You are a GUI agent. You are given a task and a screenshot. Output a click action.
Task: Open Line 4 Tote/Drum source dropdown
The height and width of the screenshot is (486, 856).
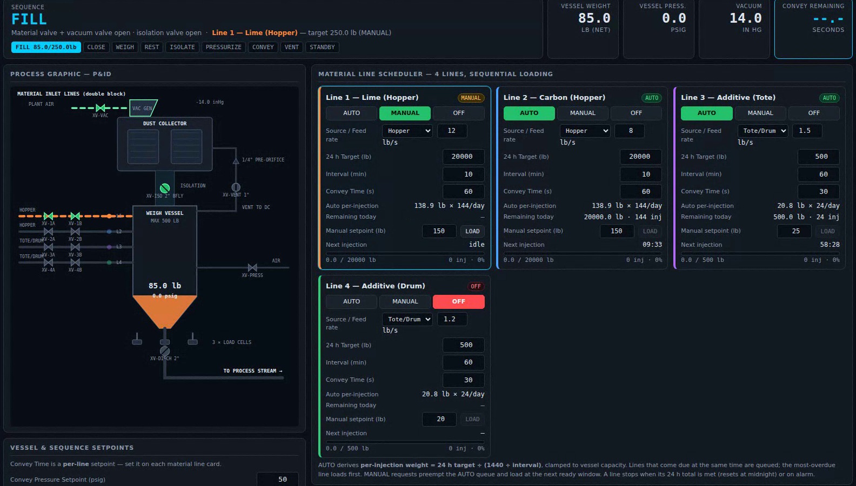coord(407,319)
